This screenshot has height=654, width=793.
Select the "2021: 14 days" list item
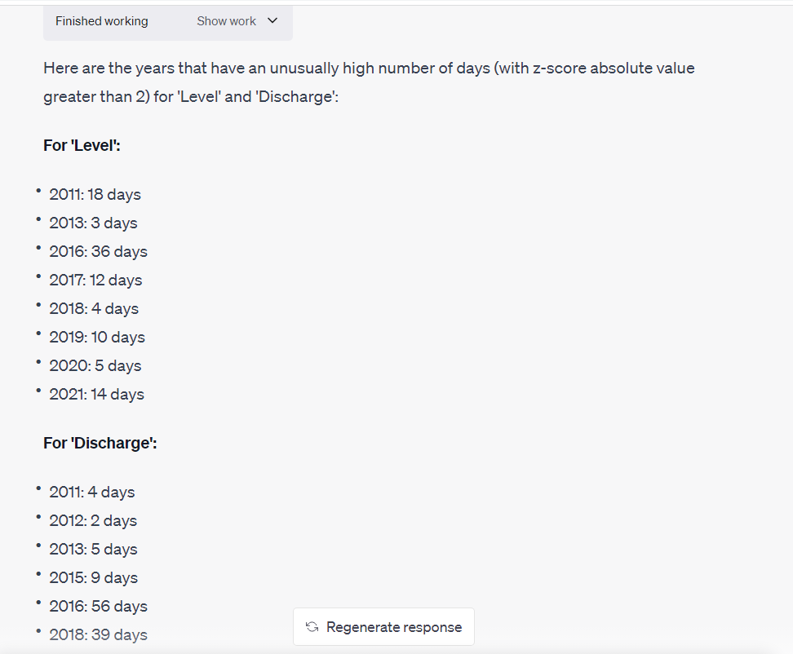(96, 394)
